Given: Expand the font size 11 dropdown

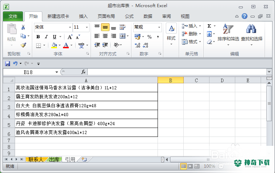Looking at the screenshot, I should click(87, 27).
